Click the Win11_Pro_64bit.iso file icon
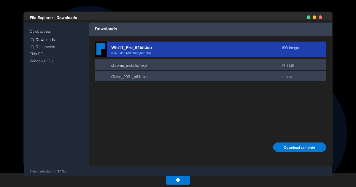Viewport: 356px width, 187px height. pyautogui.click(x=101, y=49)
